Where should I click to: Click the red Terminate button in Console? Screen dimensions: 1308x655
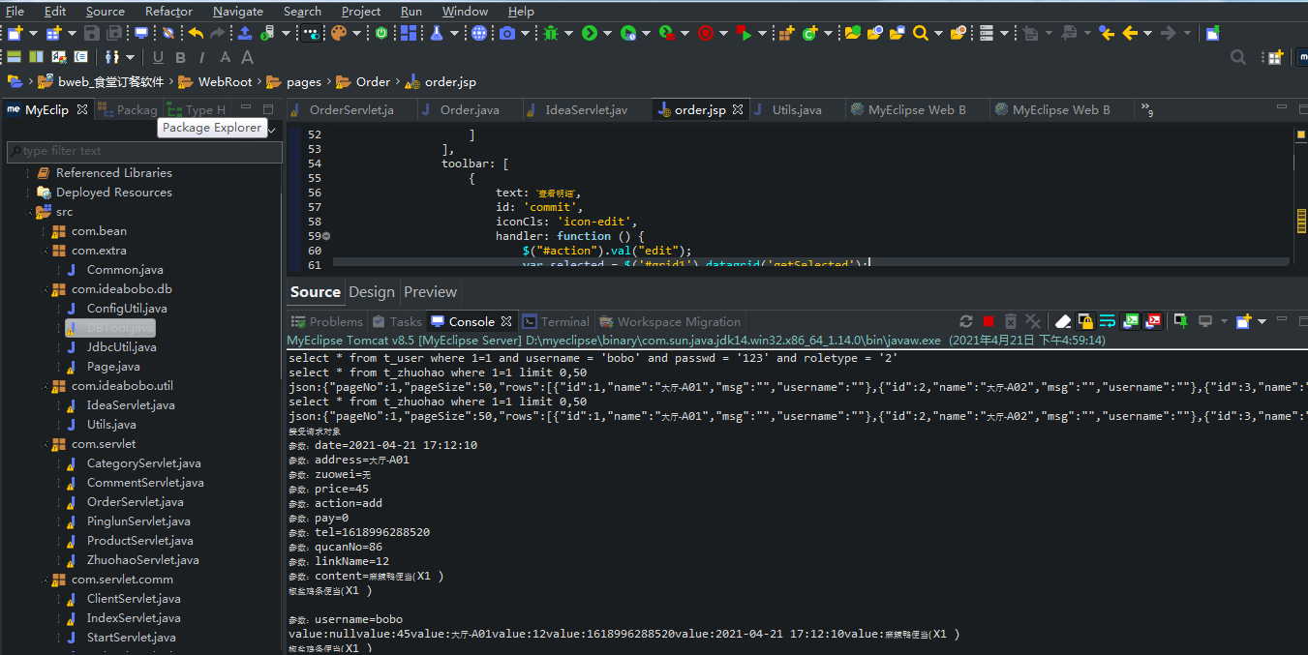pyautogui.click(x=988, y=321)
